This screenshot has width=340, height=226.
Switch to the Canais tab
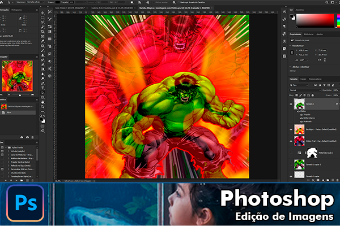[x=303, y=79]
